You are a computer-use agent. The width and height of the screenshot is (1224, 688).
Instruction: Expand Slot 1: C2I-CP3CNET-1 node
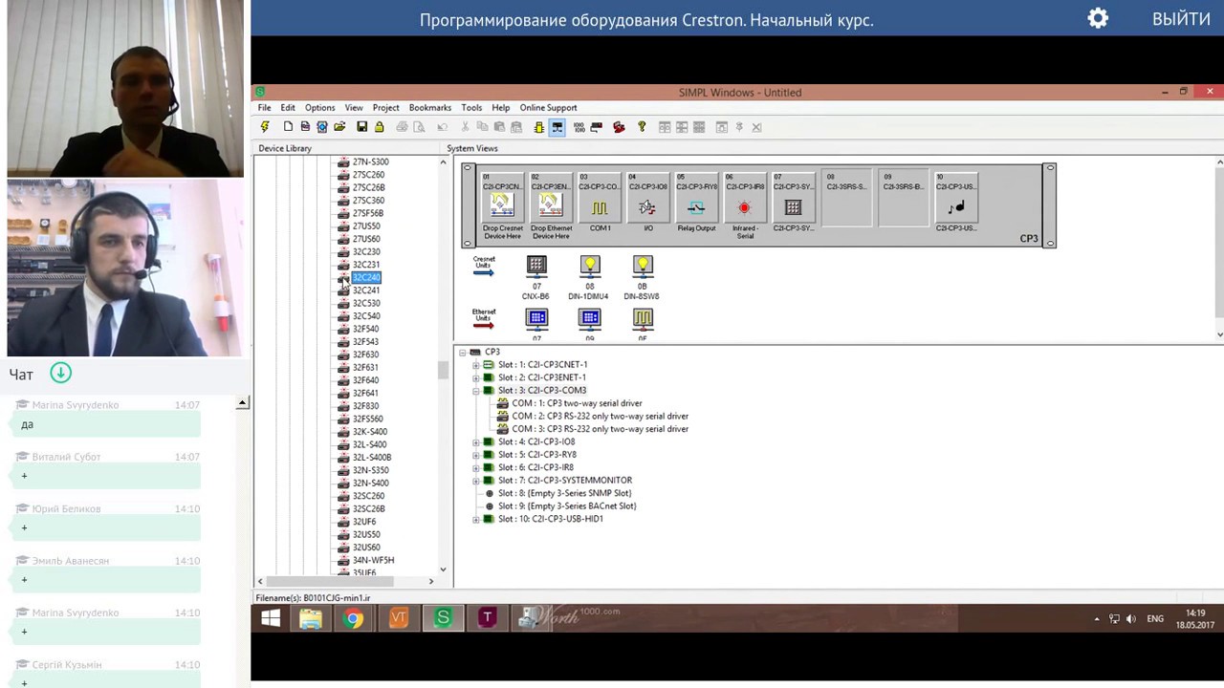[x=476, y=365]
